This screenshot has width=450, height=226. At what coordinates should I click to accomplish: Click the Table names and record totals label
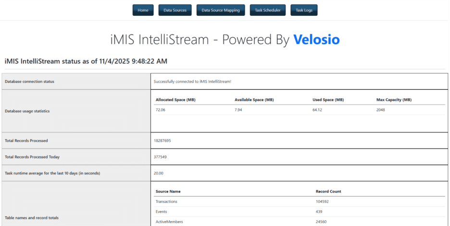tap(32, 218)
